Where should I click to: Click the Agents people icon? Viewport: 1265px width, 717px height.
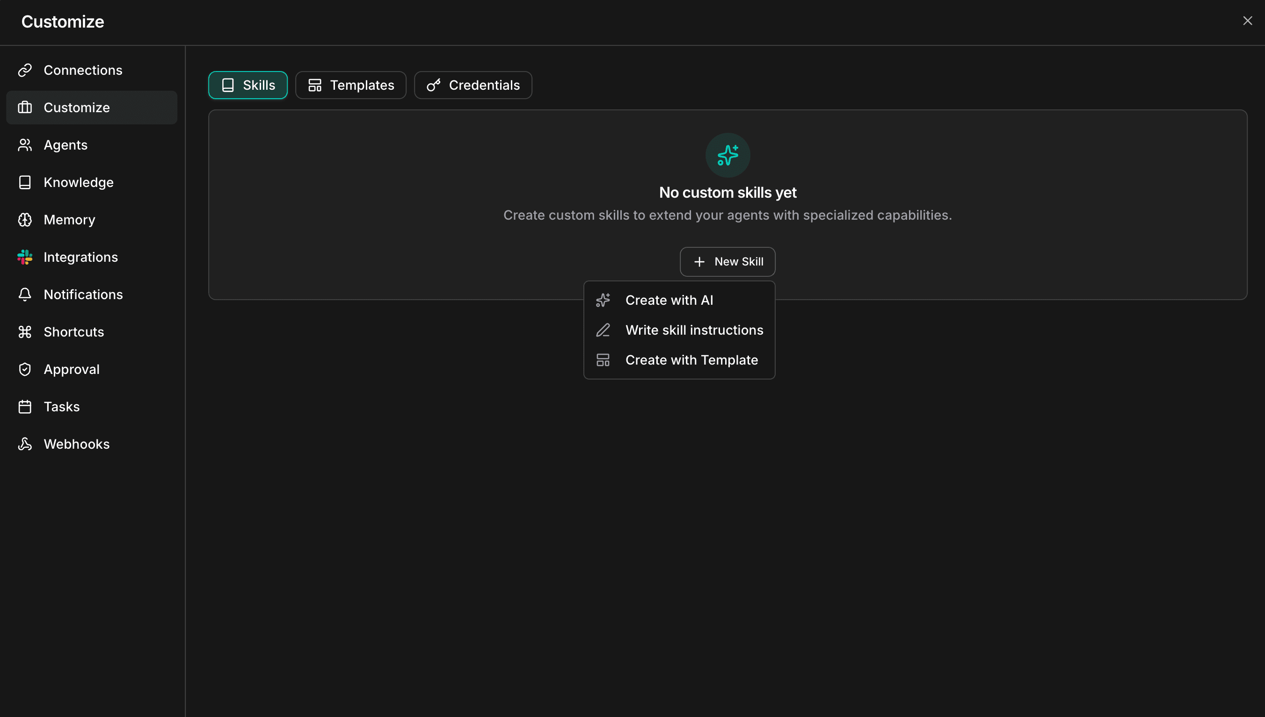pyautogui.click(x=26, y=145)
